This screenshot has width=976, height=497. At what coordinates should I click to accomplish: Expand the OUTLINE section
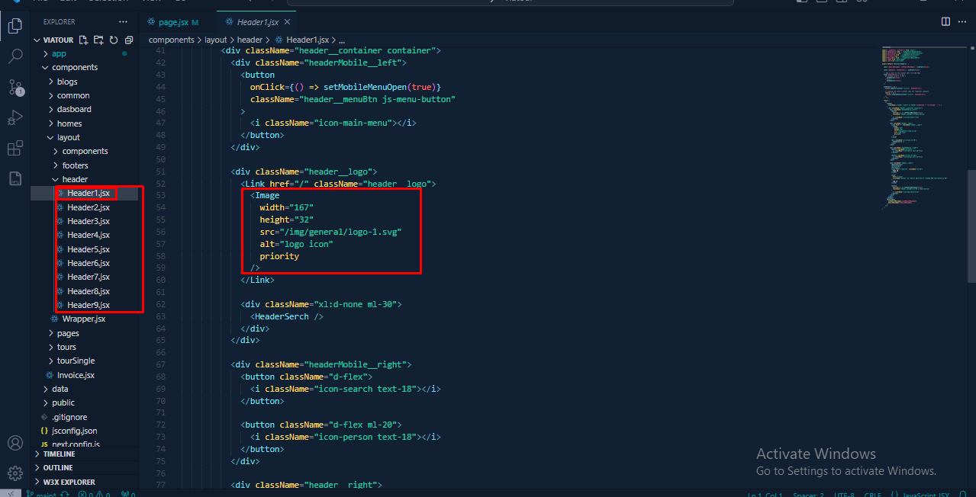tap(58, 468)
